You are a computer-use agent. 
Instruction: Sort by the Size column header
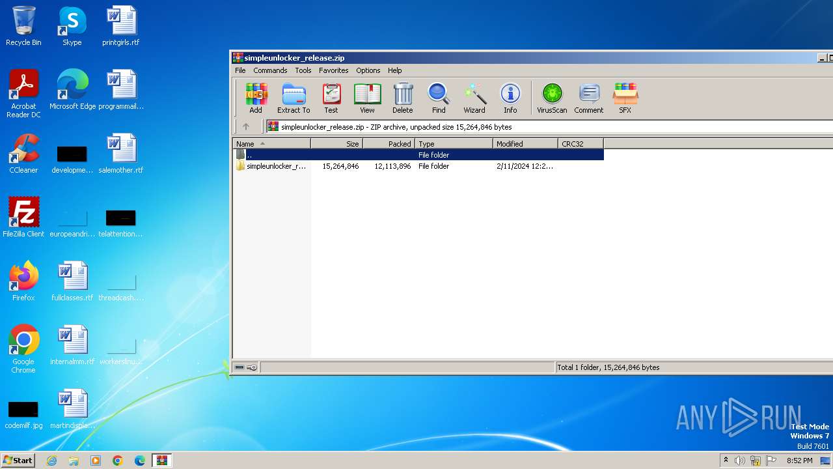[337, 144]
